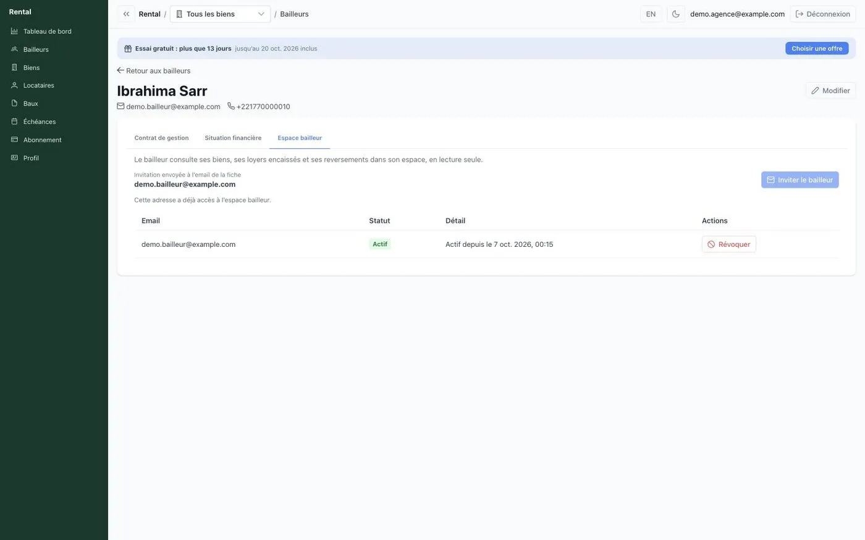Image resolution: width=865 pixels, height=540 pixels.
Task: Click the back arrow before Retour aux bailleurs
Action: 120,70
